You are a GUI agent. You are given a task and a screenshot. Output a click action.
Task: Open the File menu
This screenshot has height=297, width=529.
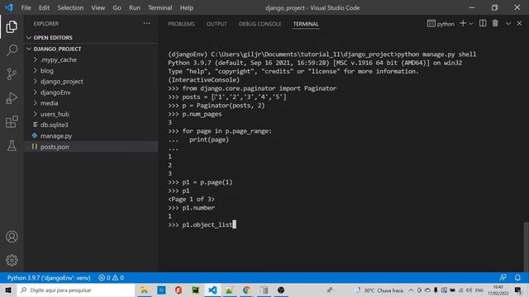tap(26, 7)
